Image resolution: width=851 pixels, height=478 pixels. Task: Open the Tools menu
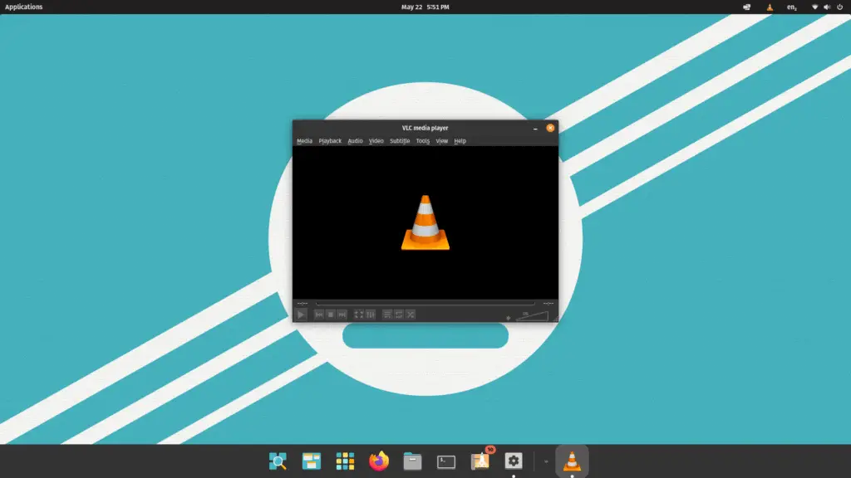pos(423,141)
